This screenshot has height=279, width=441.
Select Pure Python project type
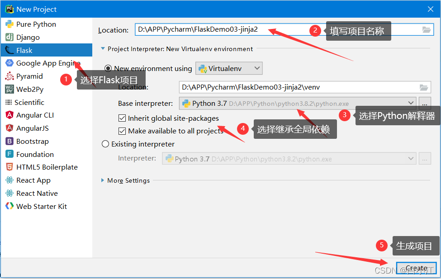click(x=36, y=24)
